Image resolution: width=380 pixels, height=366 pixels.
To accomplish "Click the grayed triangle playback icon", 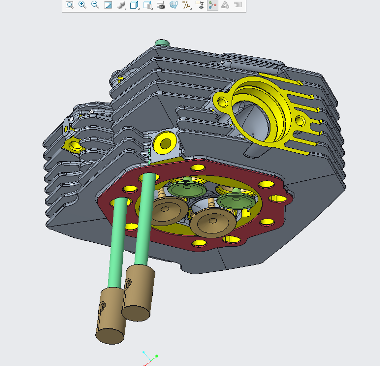I will (x=225, y=5).
